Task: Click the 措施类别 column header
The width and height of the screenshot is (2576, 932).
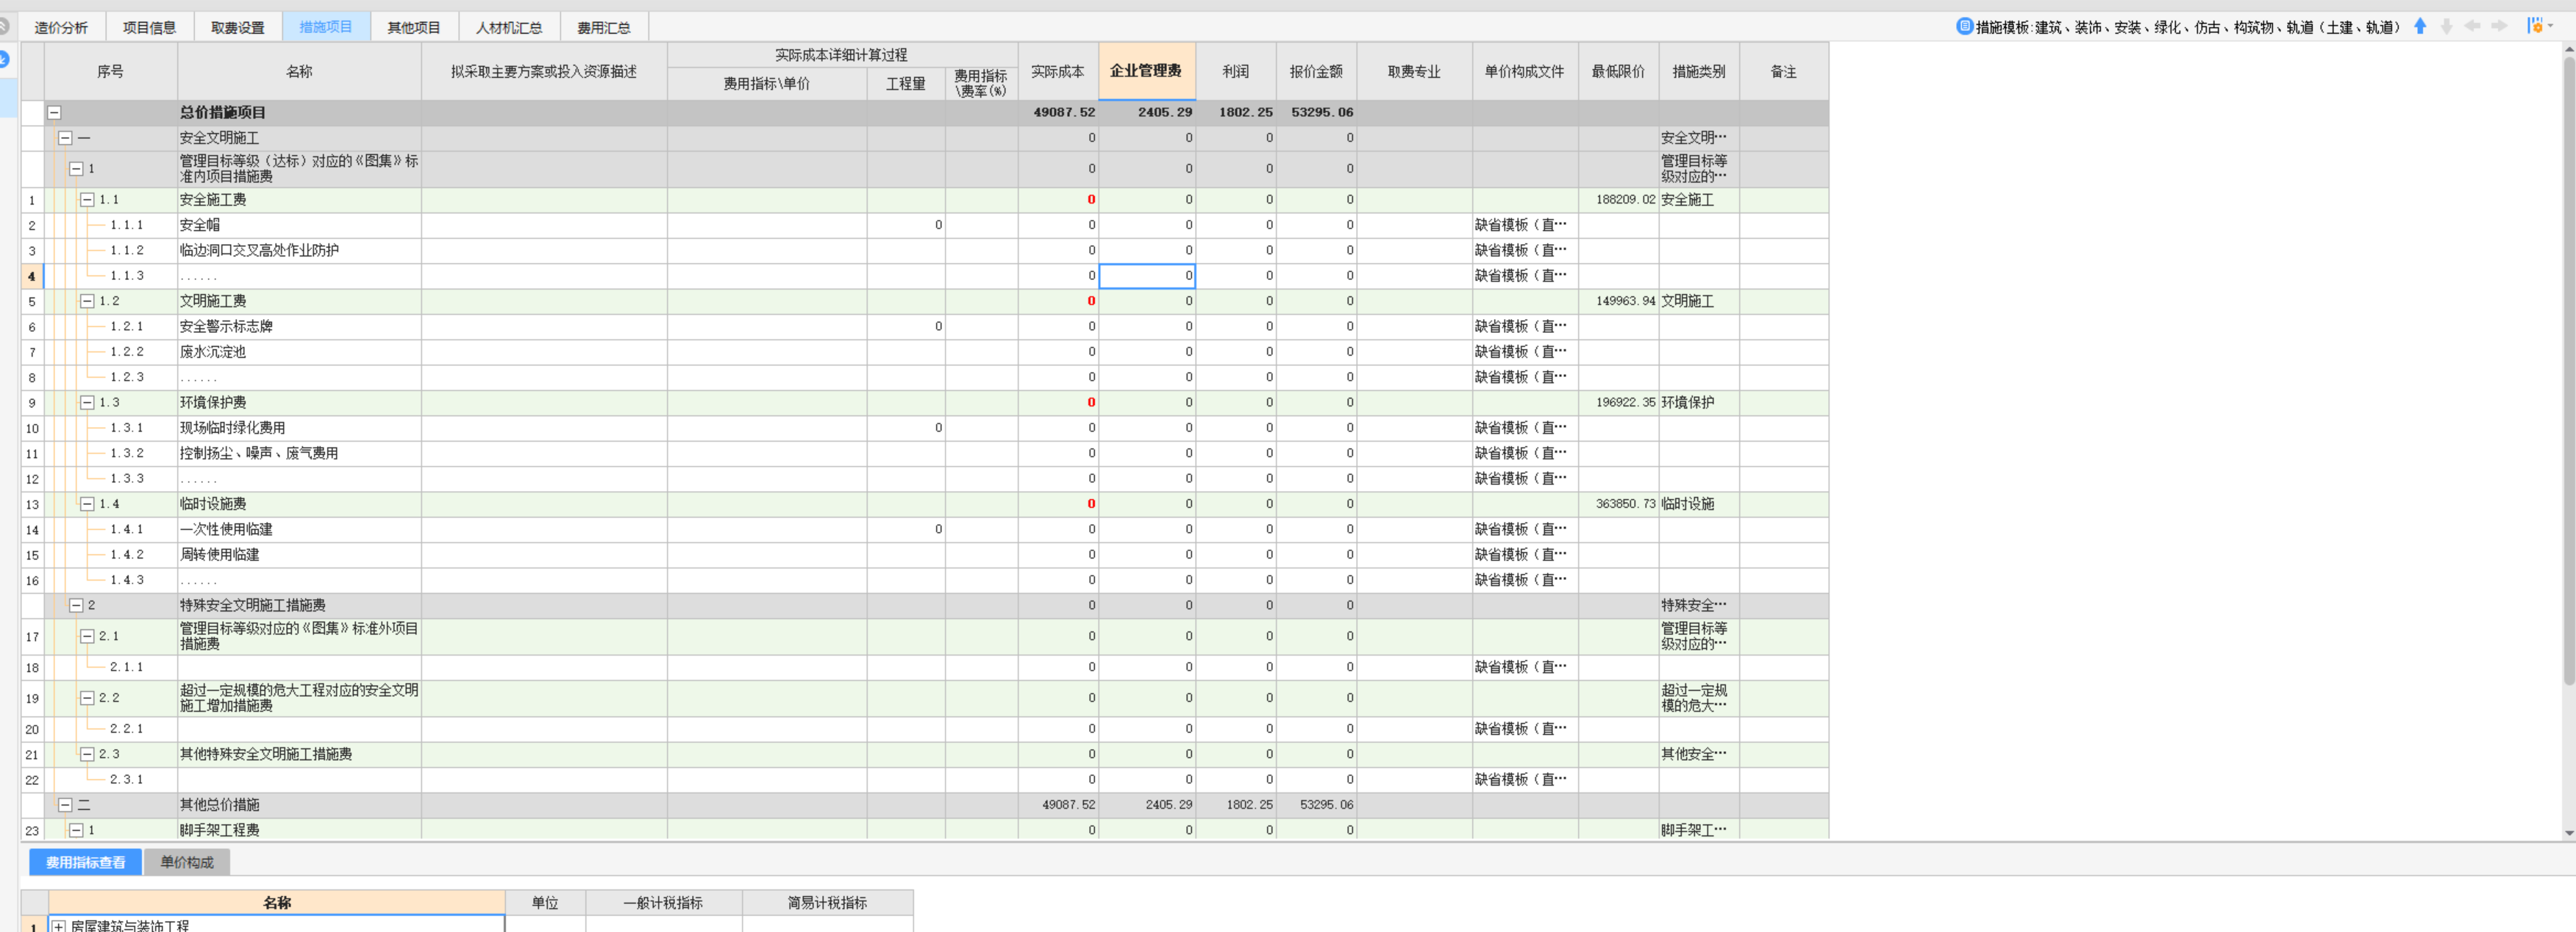Action: tap(1699, 71)
